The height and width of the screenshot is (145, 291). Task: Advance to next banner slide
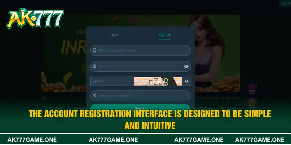(x=234, y=53)
